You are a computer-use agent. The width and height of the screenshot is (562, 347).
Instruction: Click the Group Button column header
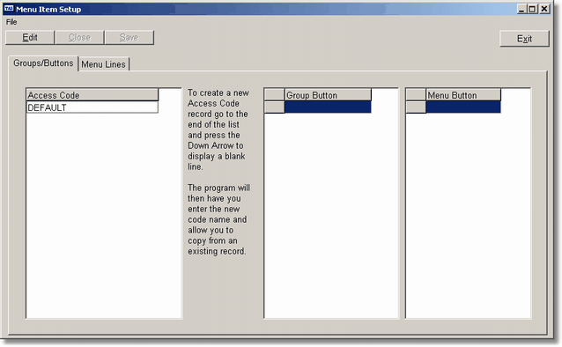(328, 95)
